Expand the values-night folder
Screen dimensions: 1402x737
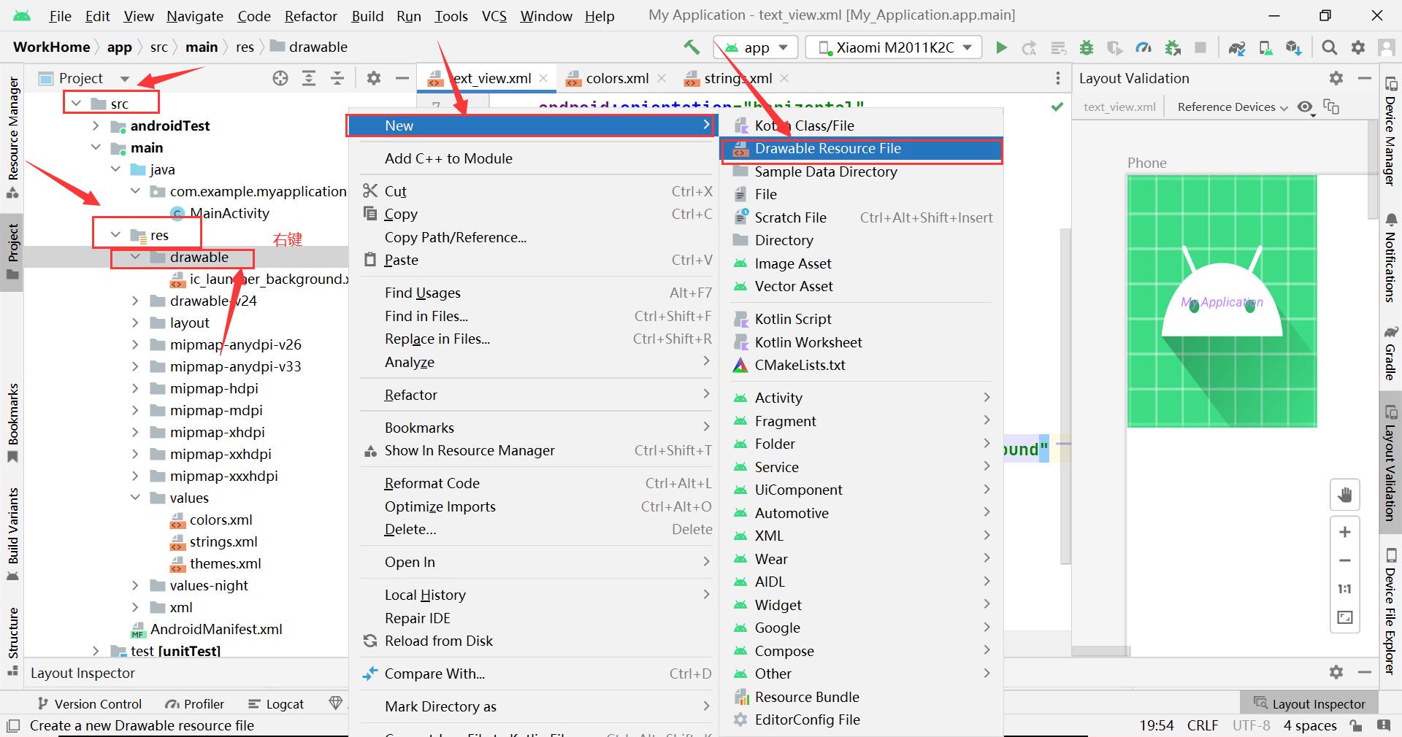click(135, 585)
